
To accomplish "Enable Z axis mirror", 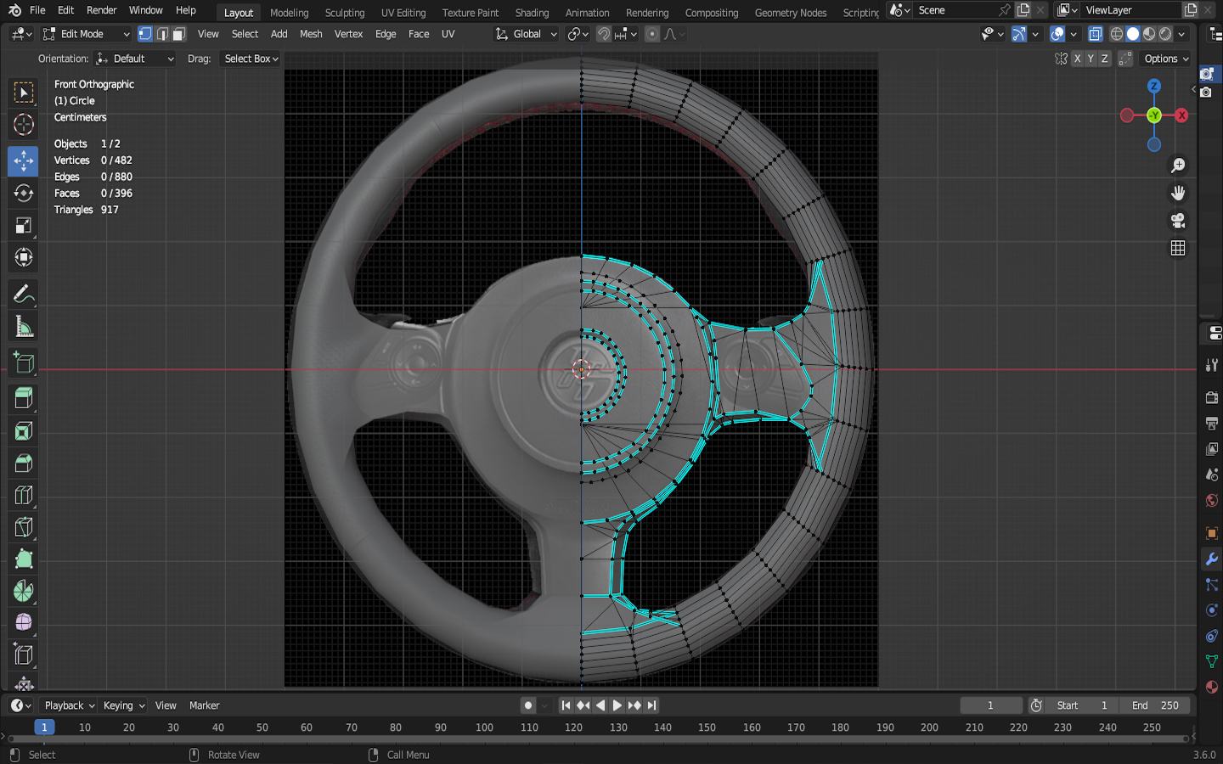I will 1104,59.
